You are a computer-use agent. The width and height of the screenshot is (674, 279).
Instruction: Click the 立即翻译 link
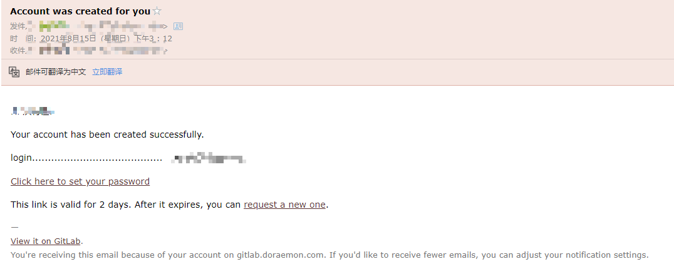click(x=107, y=72)
